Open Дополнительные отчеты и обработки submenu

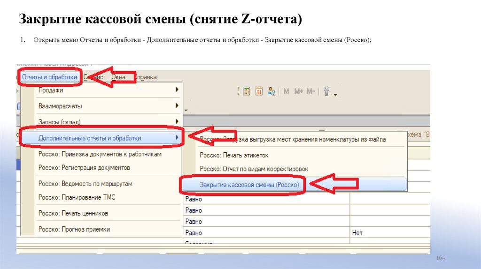pos(101,138)
